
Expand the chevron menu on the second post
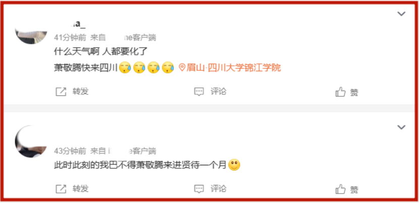pyautogui.click(x=401, y=127)
